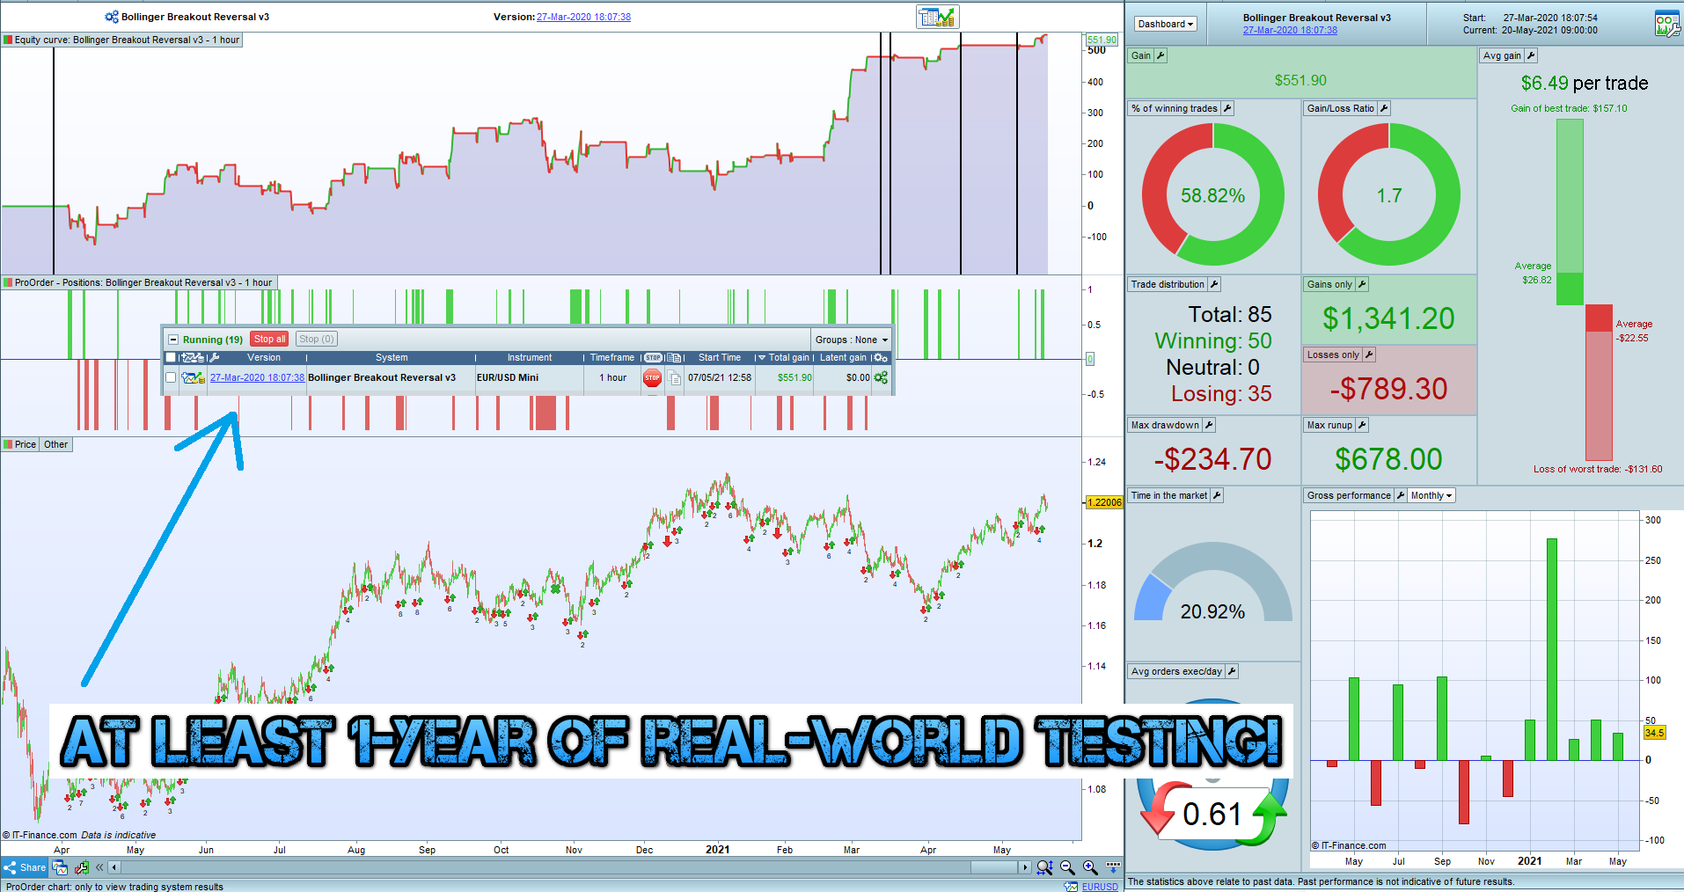Tick the checkbox for the Bollinger system row
Viewport: 1684px width, 892px height.
click(x=171, y=377)
